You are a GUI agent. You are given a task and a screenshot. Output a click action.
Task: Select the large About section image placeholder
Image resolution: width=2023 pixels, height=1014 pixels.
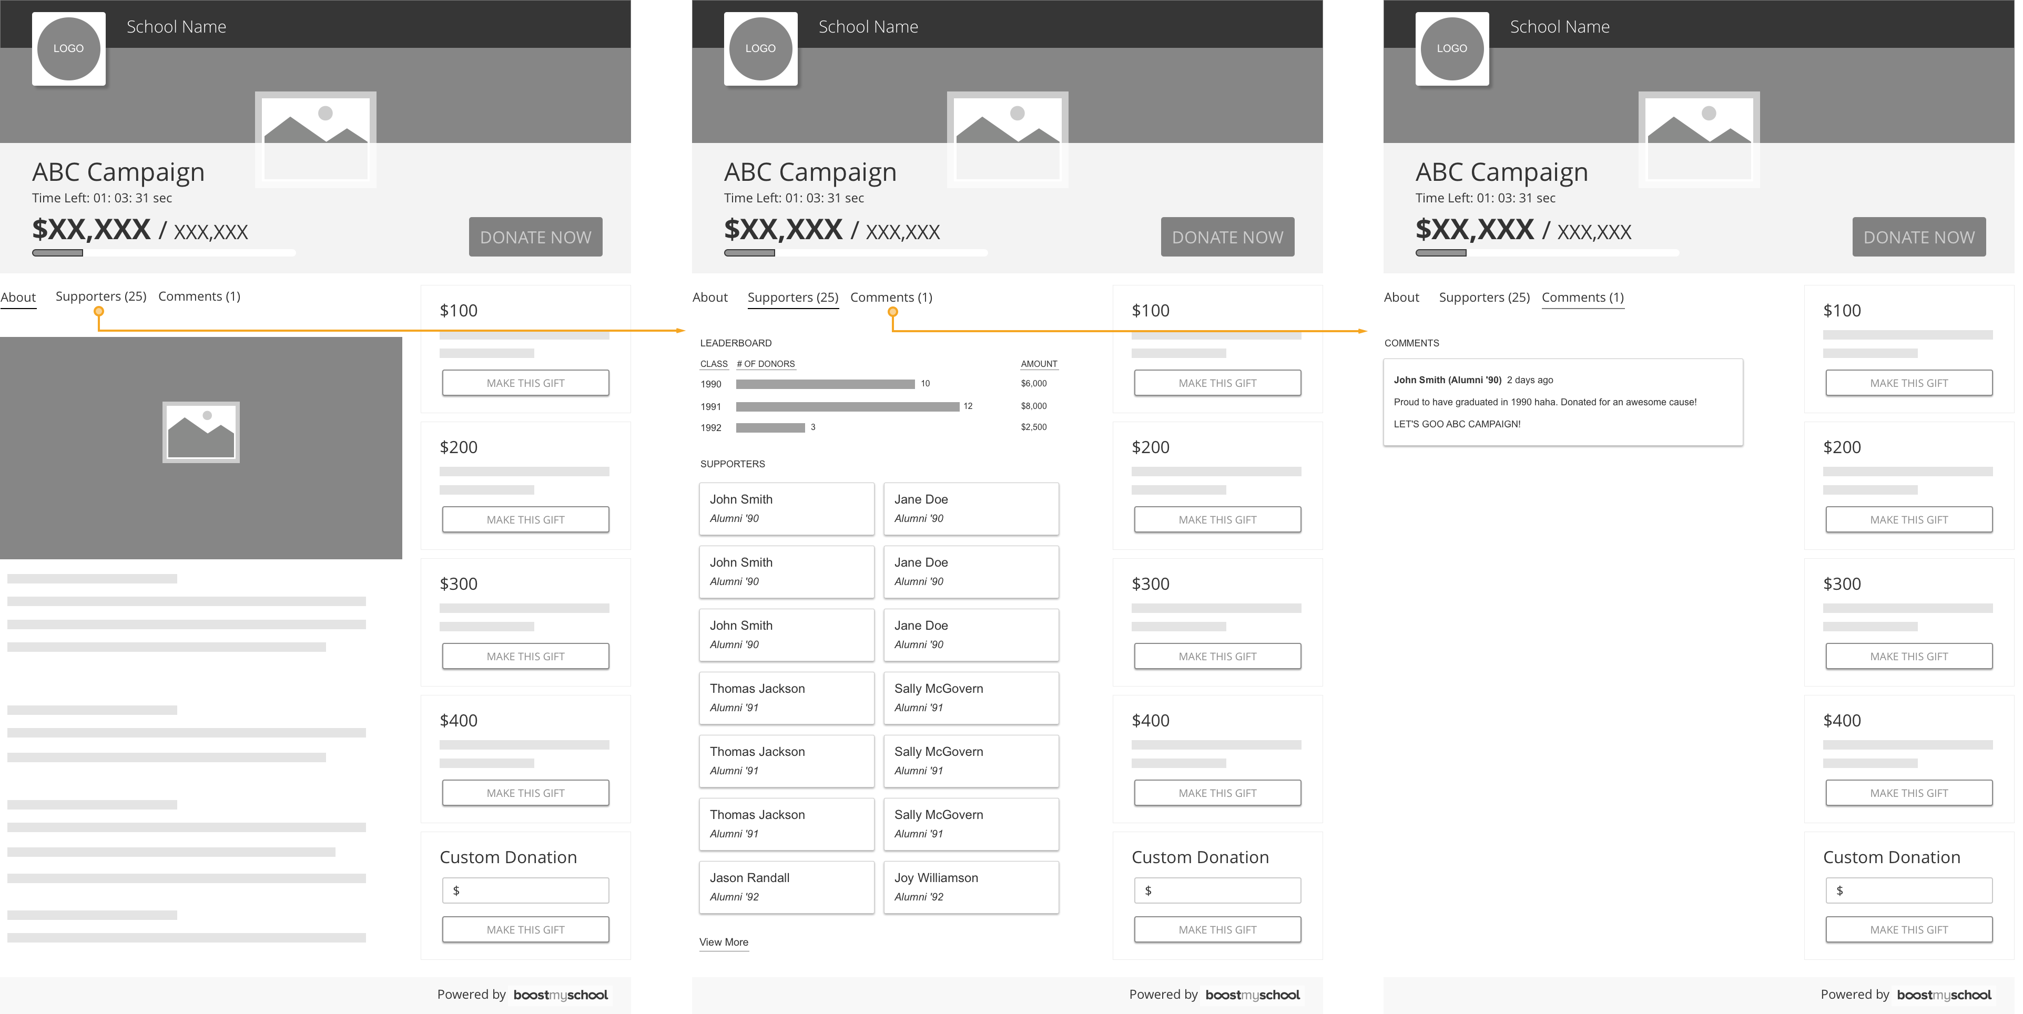pos(201,448)
